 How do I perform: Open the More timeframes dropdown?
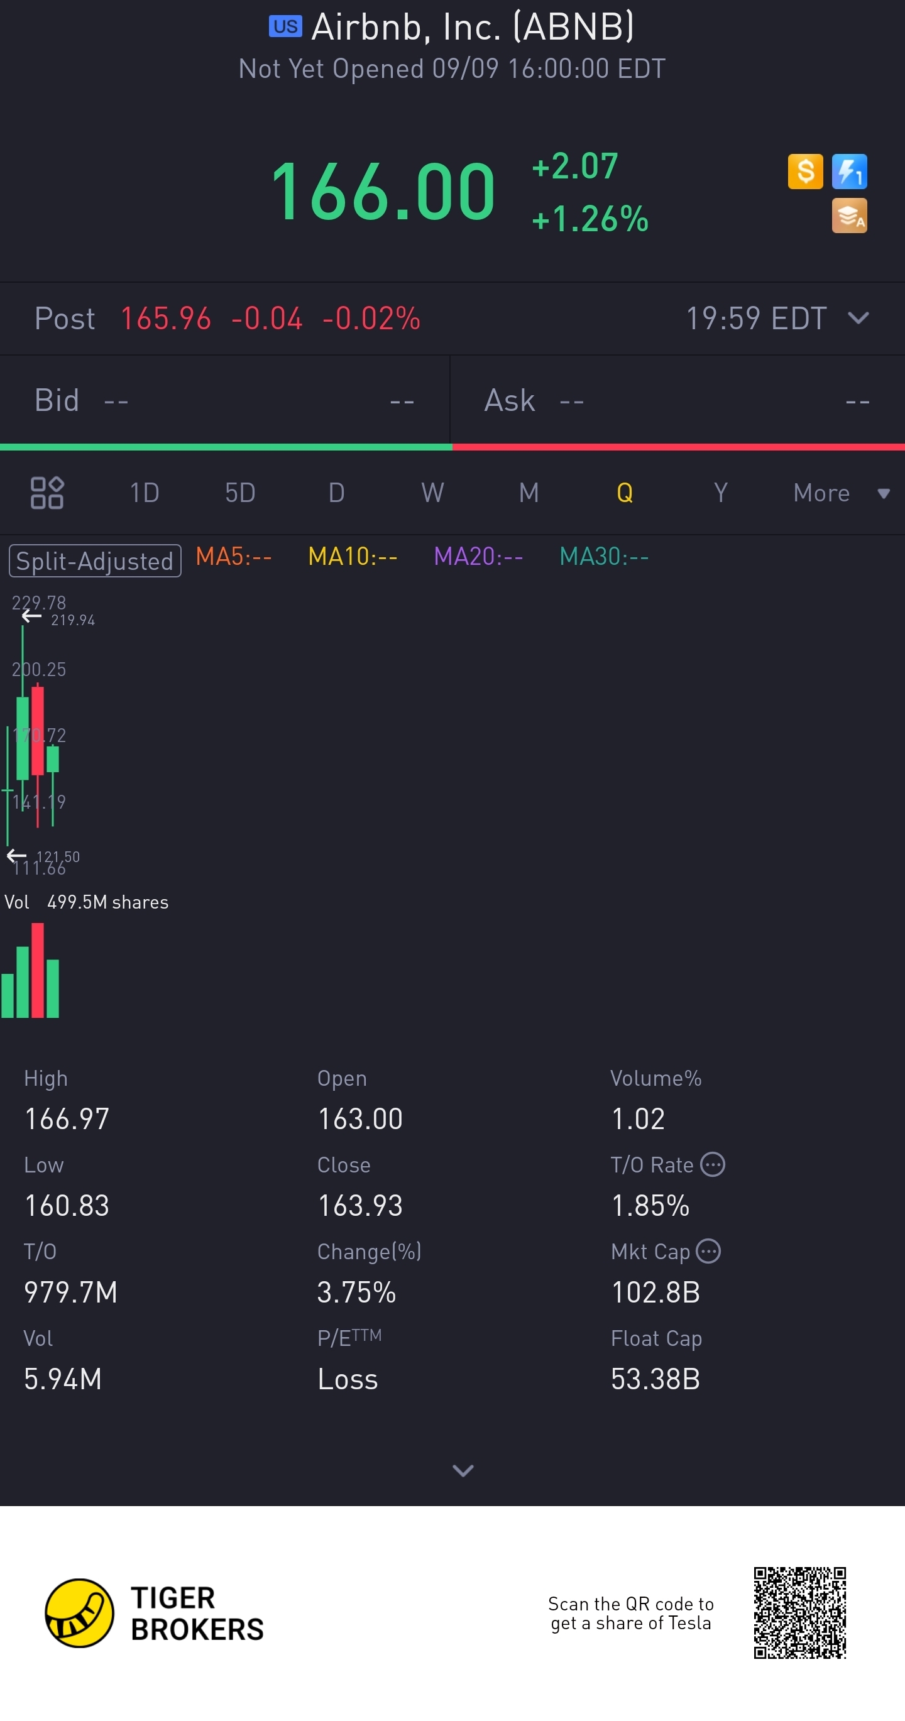[841, 493]
